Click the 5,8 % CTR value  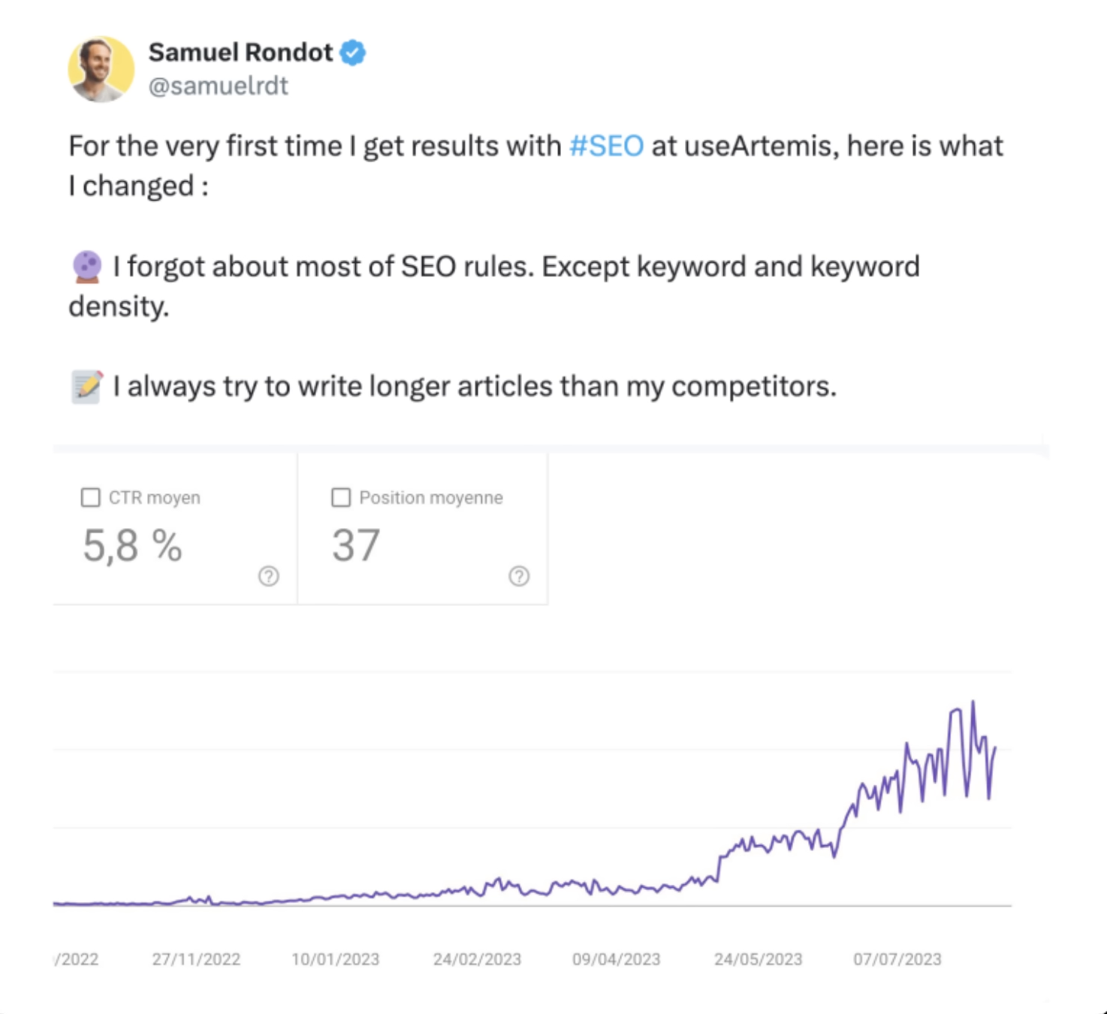(132, 546)
